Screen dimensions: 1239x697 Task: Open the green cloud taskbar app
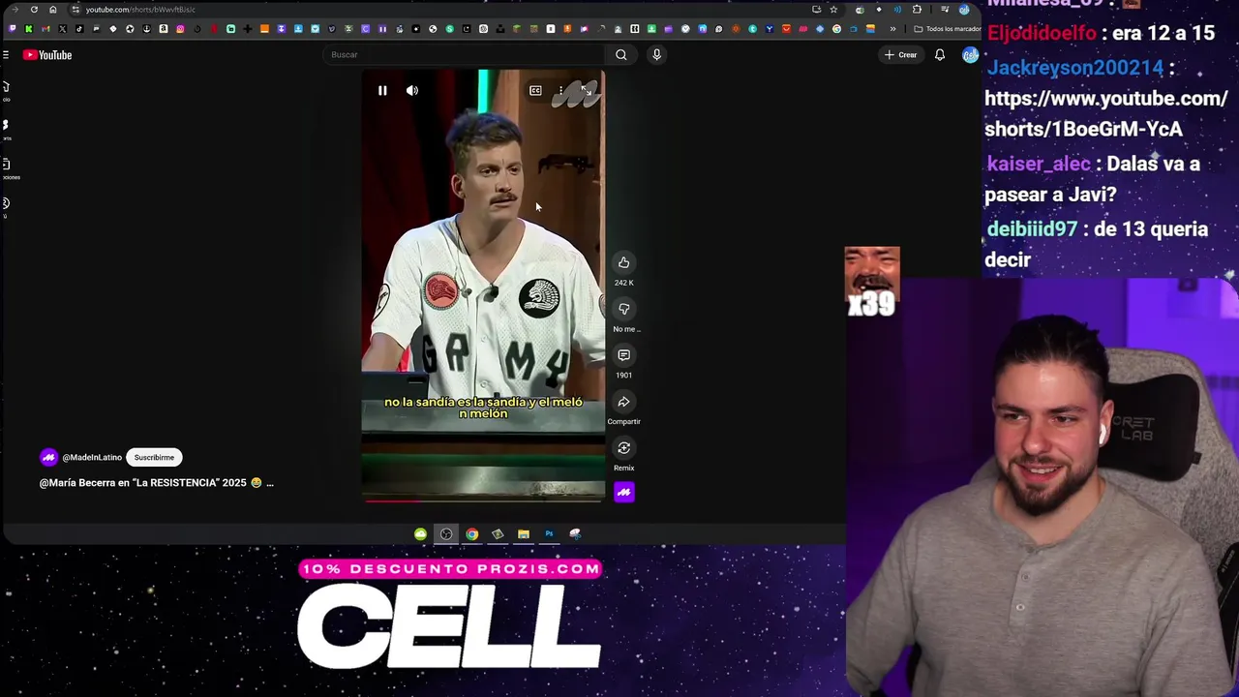[420, 534]
